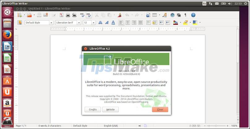This screenshot has width=250, height=129.
Task: Export directly as PDF
Action: coord(62,15)
